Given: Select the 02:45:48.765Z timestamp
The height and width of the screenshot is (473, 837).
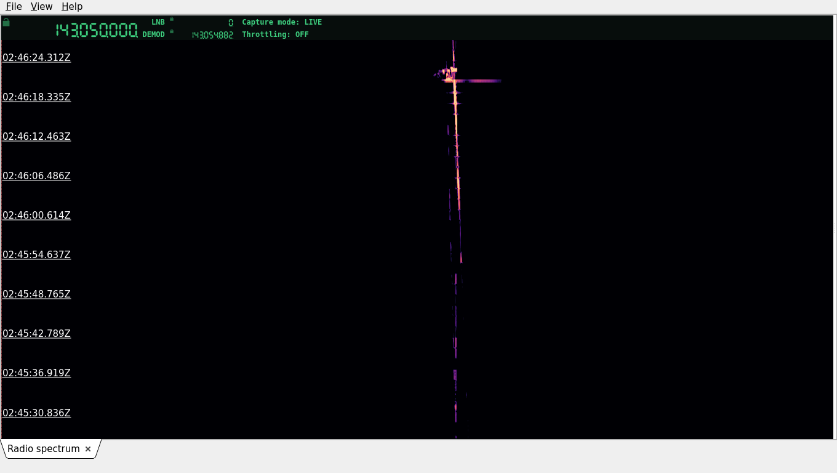Looking at the screenshot, I should pyautogui.click(x=36, y=294).
